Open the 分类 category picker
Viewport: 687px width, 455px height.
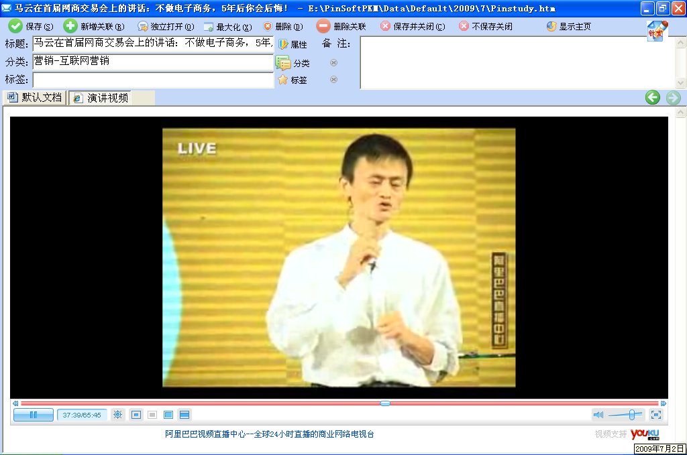coord(293,63)
